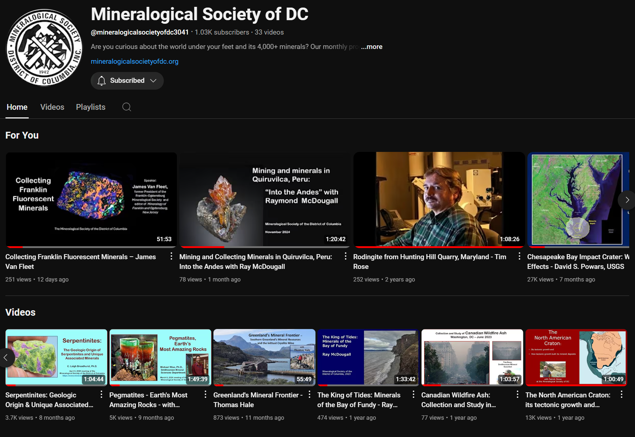Screen dimensions: 635x437
Task: Open The King of Tides video title
Action: [x=359, y=400]
